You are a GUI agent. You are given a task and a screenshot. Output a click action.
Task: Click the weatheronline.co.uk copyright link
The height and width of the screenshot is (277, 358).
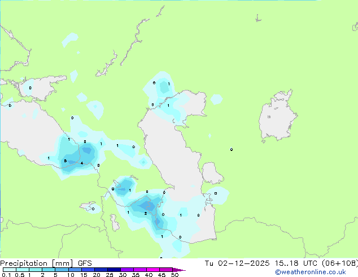tap(310, 272)
